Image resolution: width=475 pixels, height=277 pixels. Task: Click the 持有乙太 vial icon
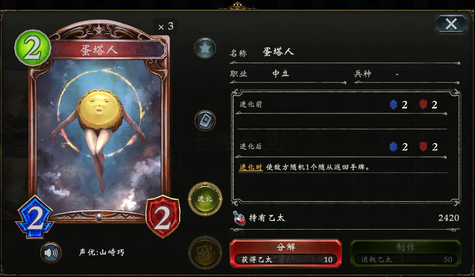239,218
